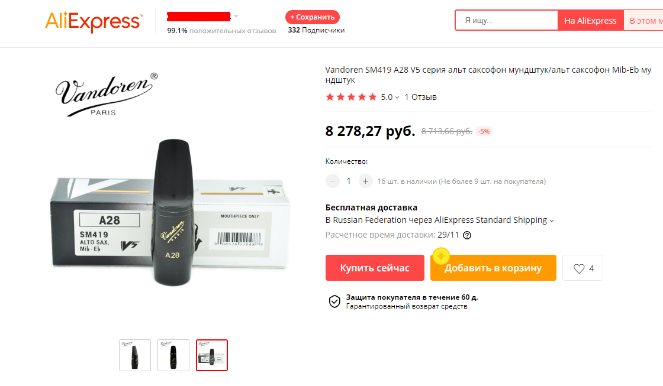The width and height of the screenshot is (663, 386).
Task: Expand the store name dropdown arrow
Action: (236, 17)
